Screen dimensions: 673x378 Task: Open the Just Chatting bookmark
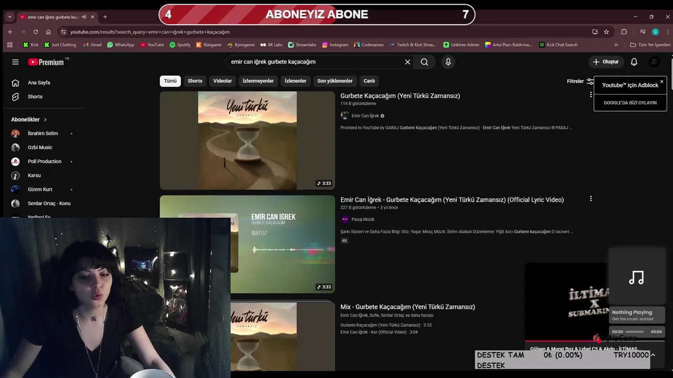tap(60, 45)
